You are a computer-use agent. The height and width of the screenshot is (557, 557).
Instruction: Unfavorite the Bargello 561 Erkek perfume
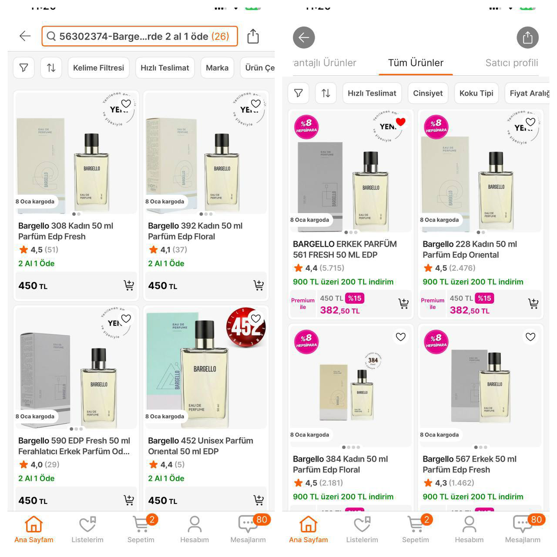click(401, 122)
